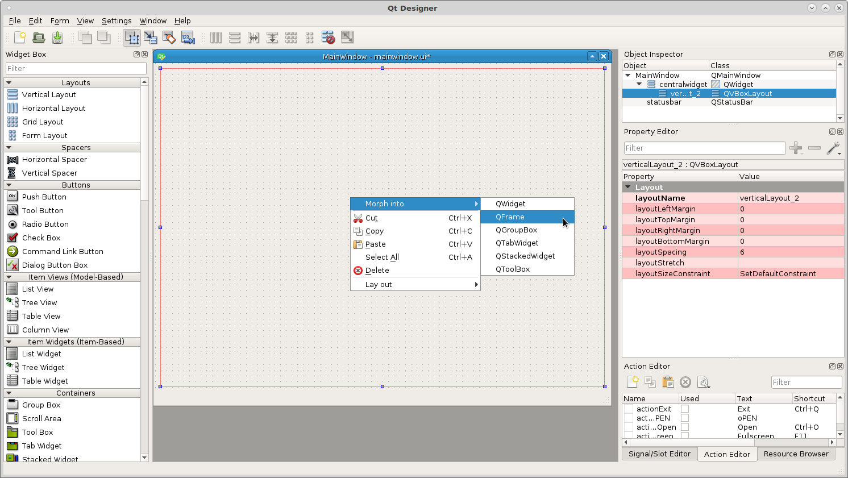The image size is (848, 478).
Task: Collapse MainWindow node in Object Inspector
Action: click(x=628, y=75)
